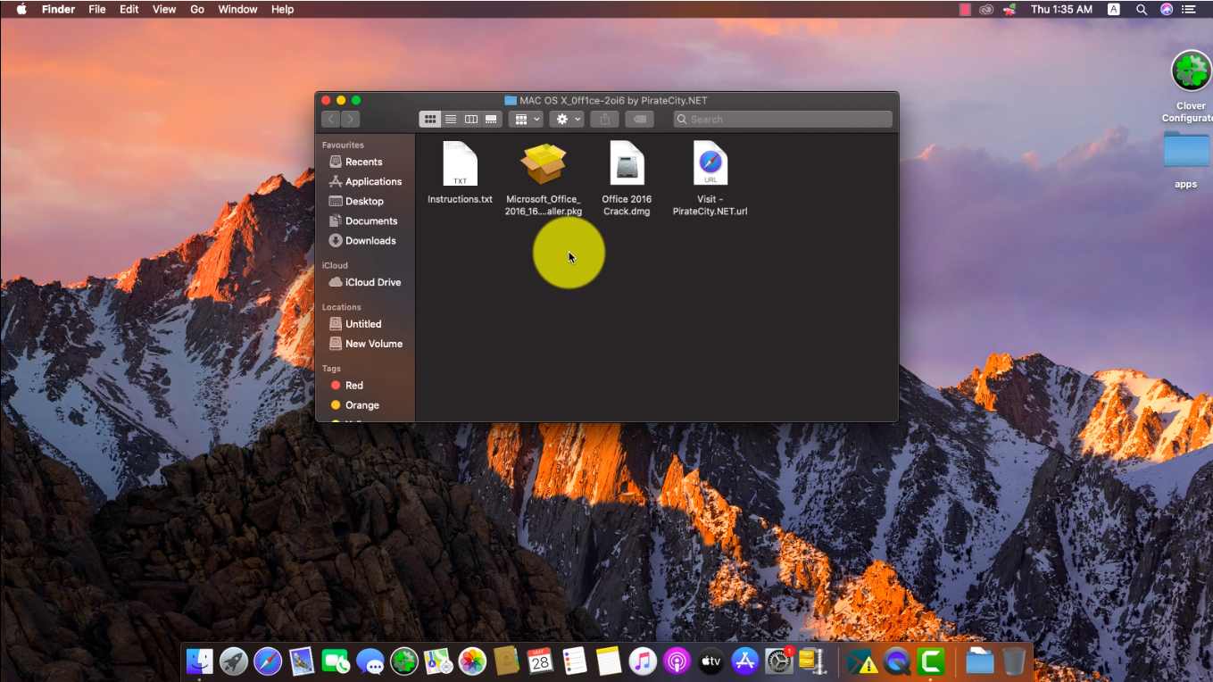Open the Apple menu
1213x682 pixels.
coord(21,9)
